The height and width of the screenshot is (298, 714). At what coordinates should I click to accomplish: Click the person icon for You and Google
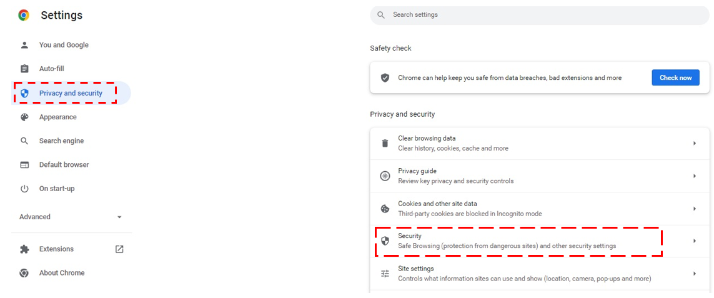(24, 45)
